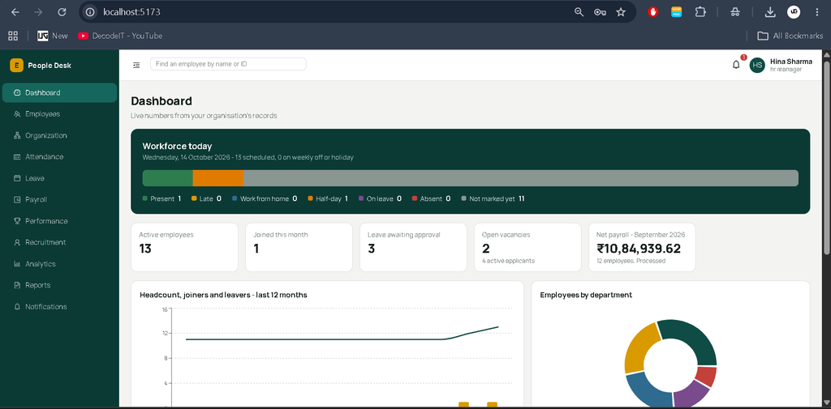Click the People Desk logo icon
The image size is (831, 409).
click(x=16, y=65)
